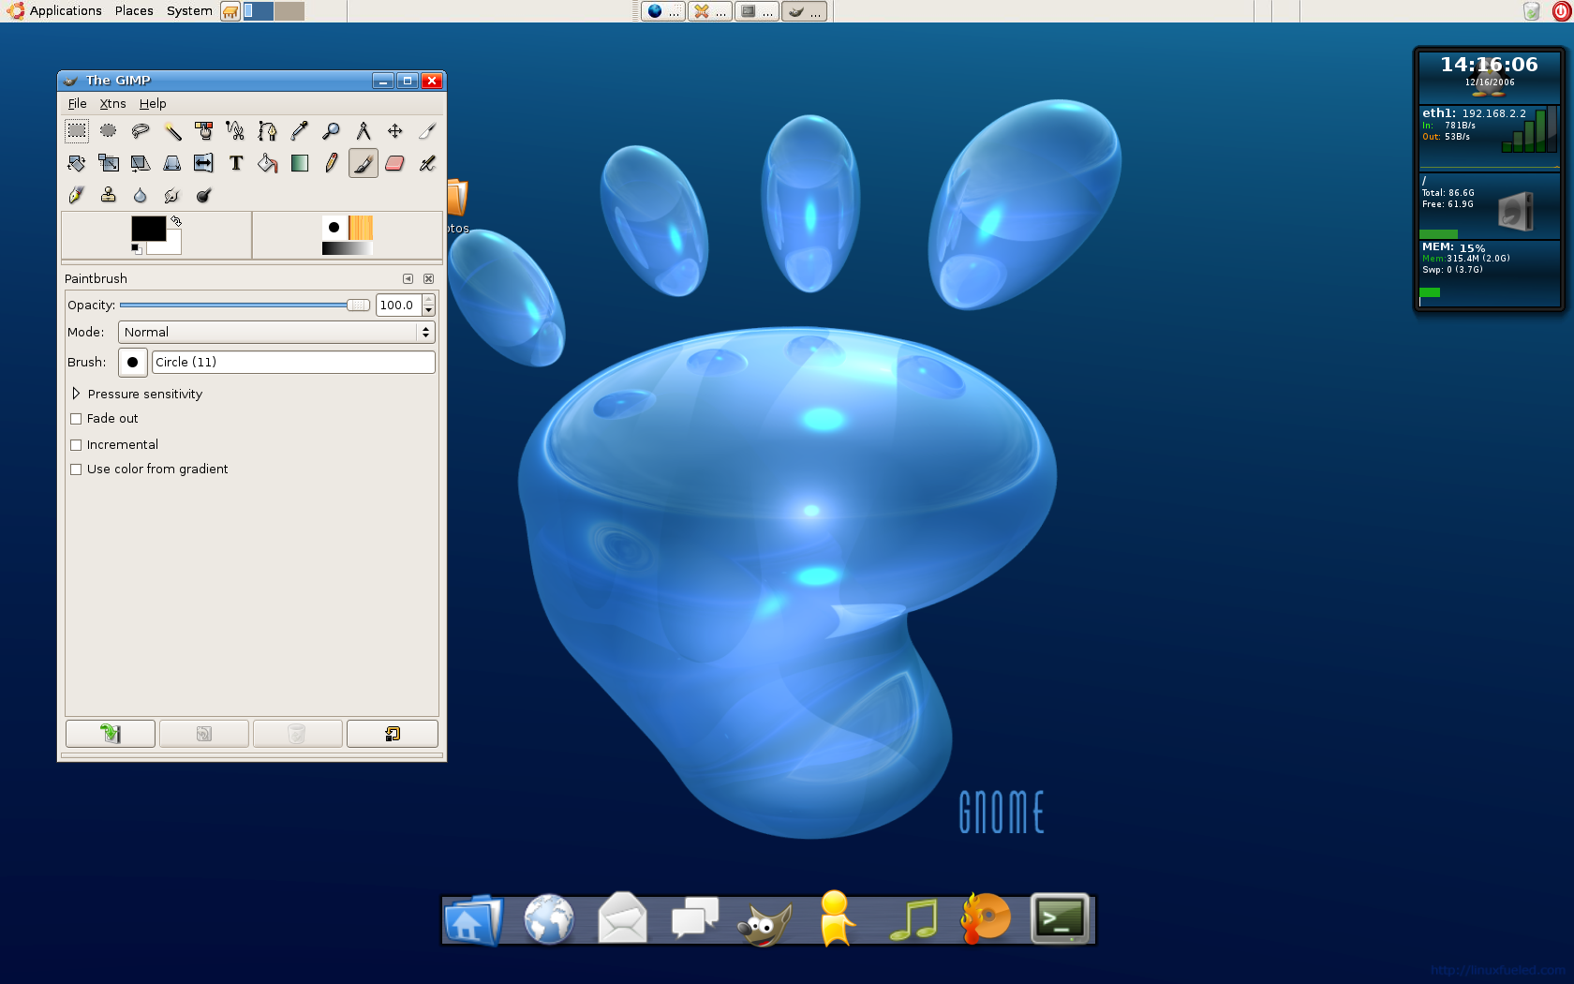Select the Airbrush tool
1574x984 pixels.
tap(427, 163)
